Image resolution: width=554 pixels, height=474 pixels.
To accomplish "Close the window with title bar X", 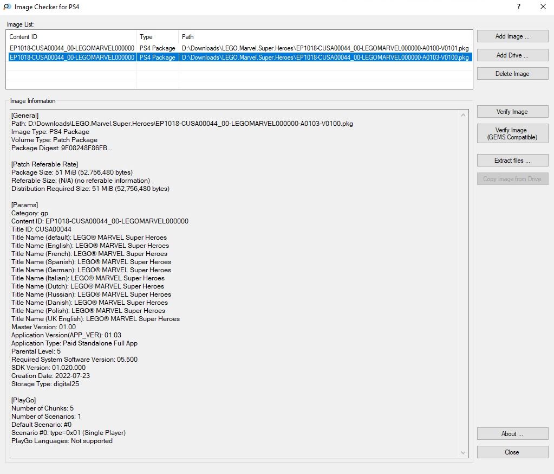I will click(543, 7).
